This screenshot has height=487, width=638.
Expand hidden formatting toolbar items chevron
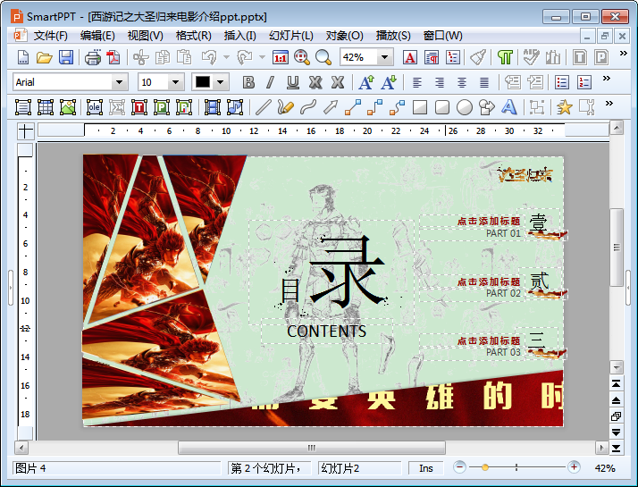tap(606, 78)
